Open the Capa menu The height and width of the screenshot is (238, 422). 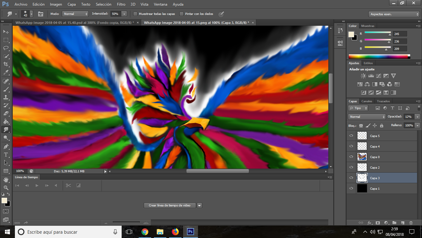(x=72, y=4)
